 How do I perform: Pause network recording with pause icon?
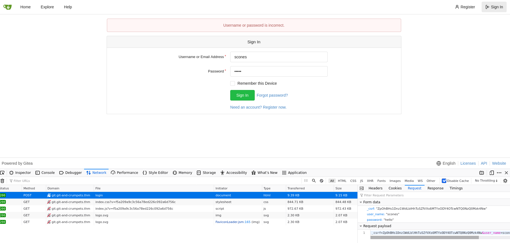point(306,181)
